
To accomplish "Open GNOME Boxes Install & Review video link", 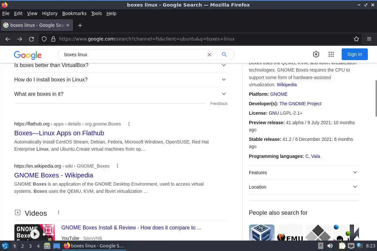I will point(131,228).
